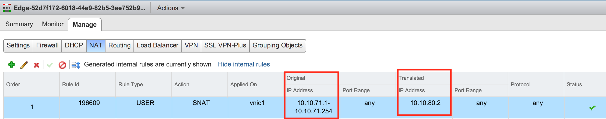
Task: Click the red circle disable rule icon
Action: [x=62, y=65]
